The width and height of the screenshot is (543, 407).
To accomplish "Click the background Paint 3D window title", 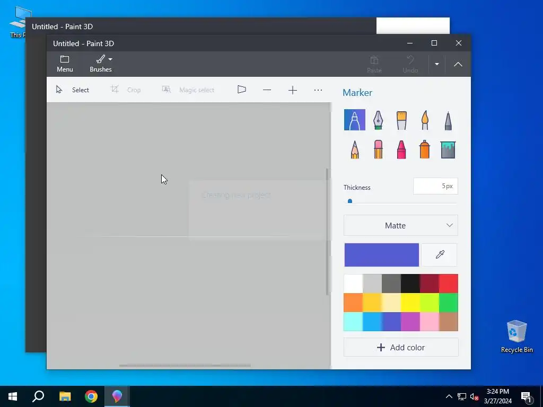I will click(x=63, y=26).
